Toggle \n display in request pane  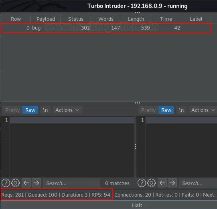[45, 110]
